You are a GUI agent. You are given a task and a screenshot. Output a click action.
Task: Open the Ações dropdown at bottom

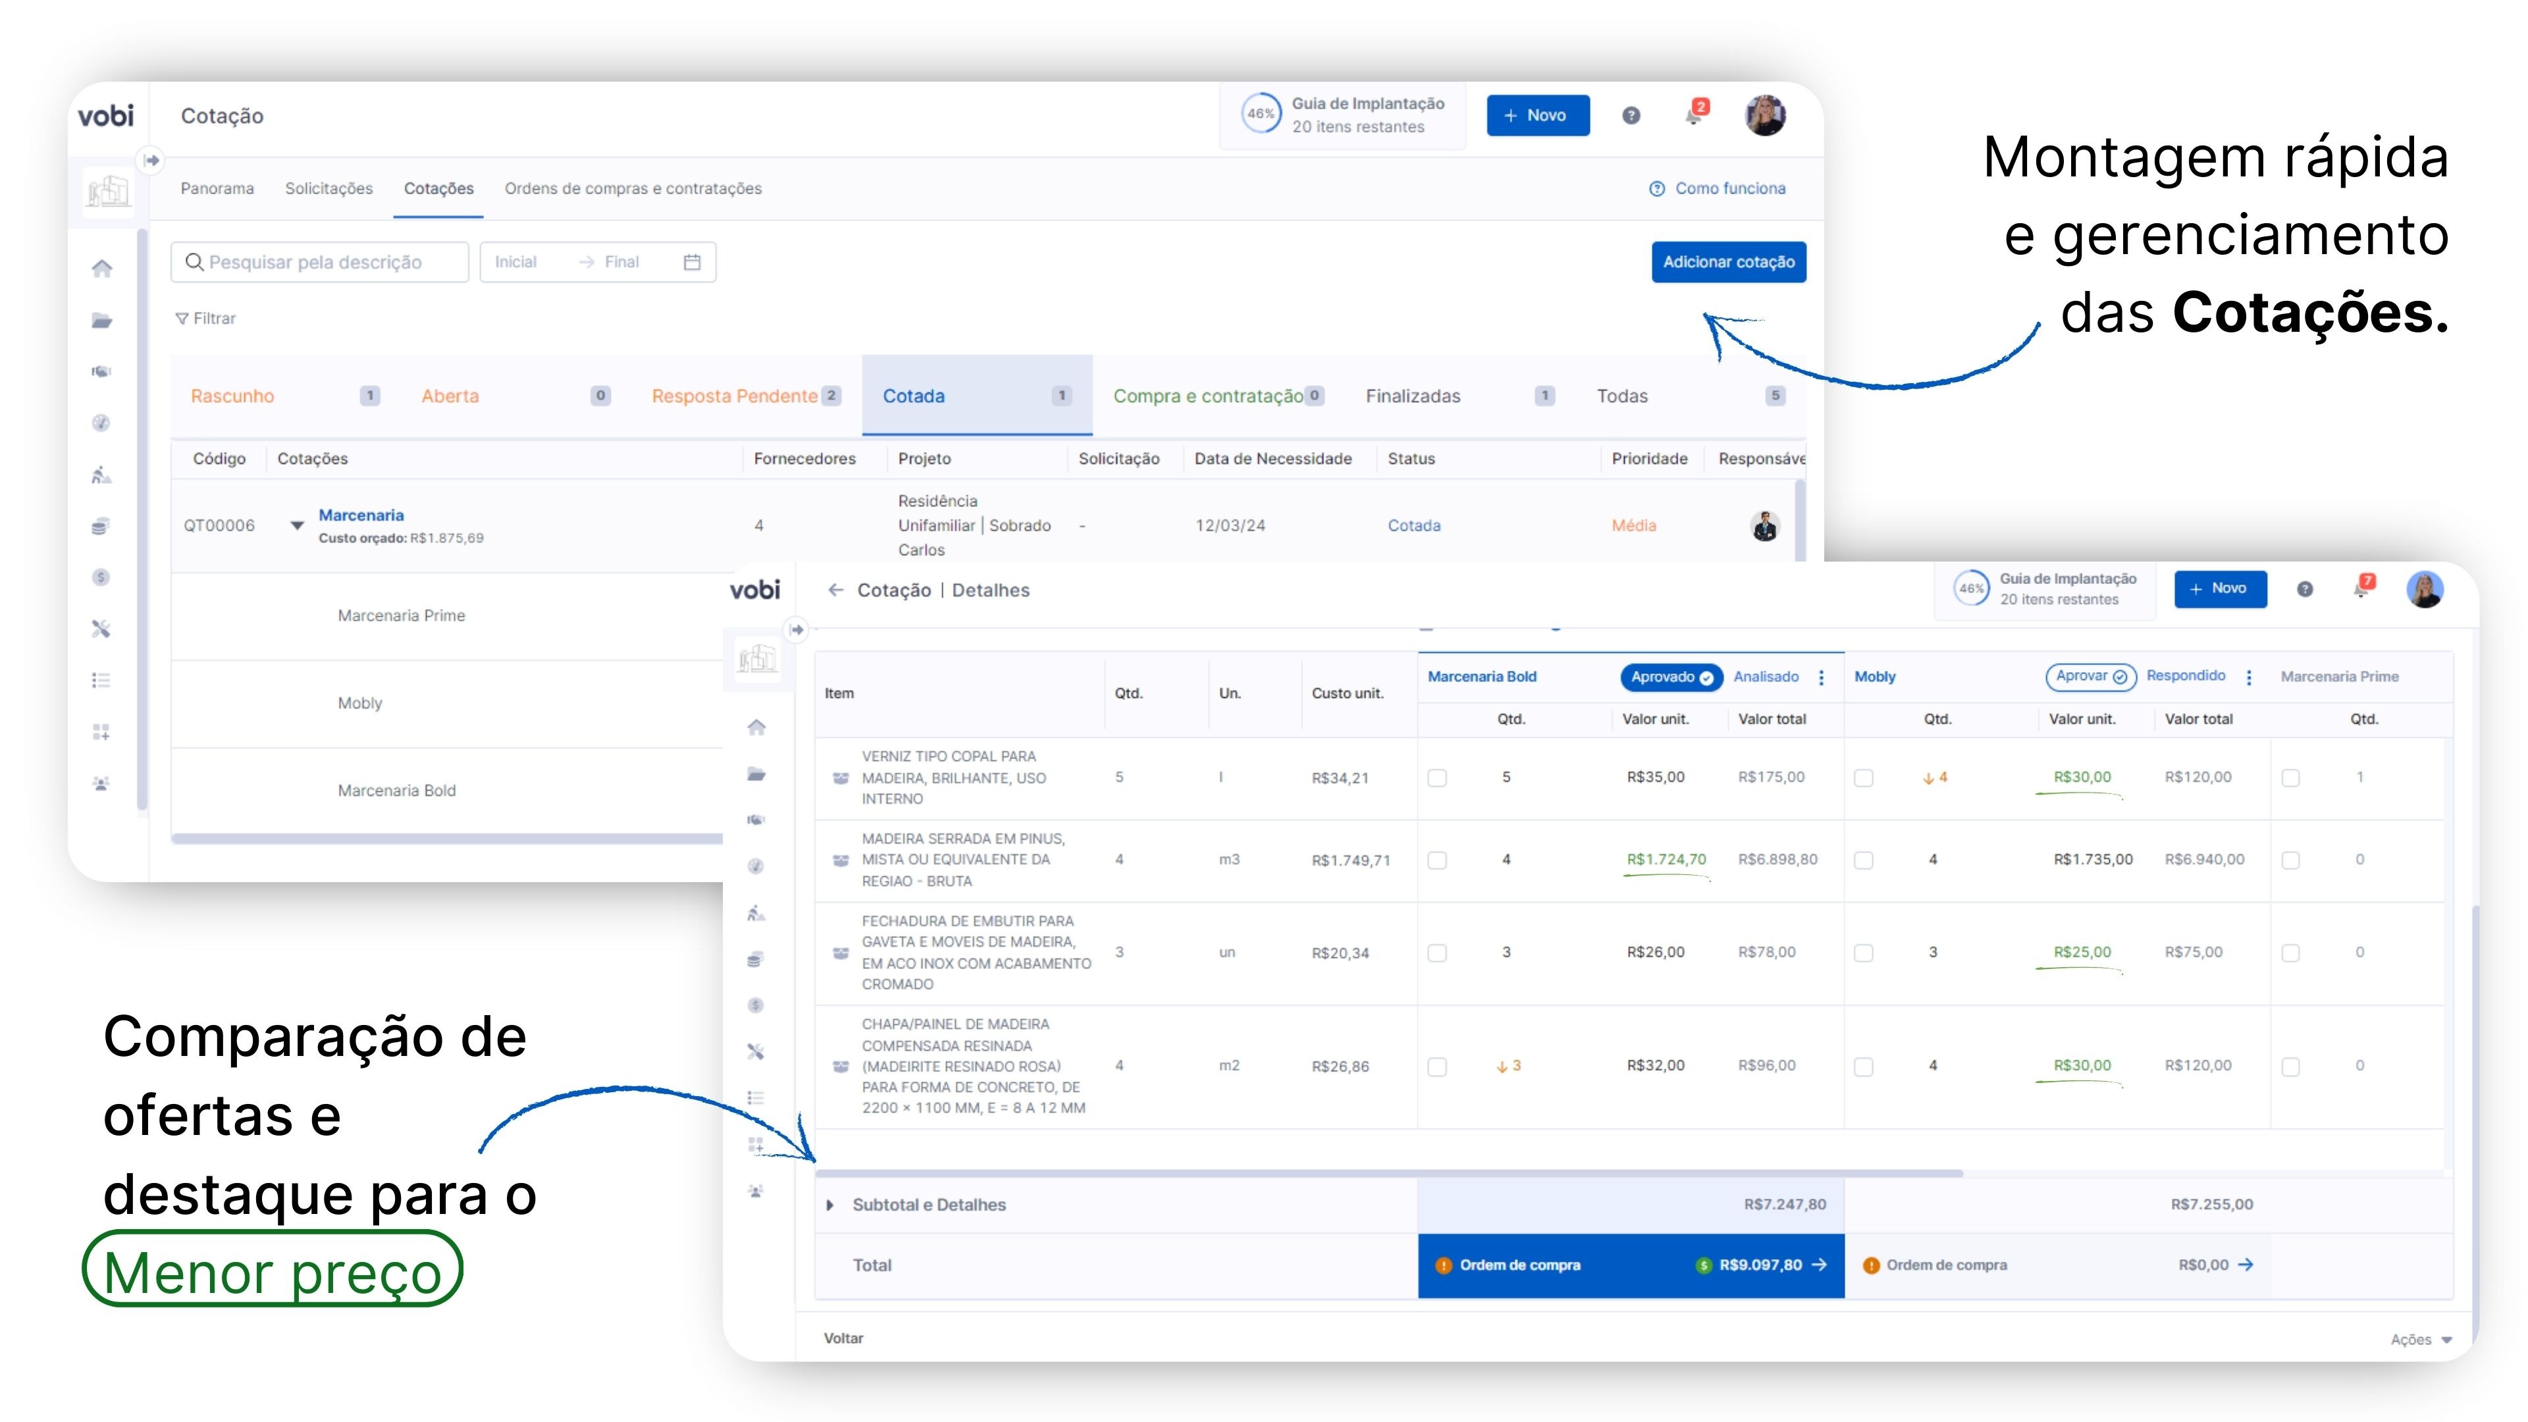pyautogui.click(x=2420, y=1340)
